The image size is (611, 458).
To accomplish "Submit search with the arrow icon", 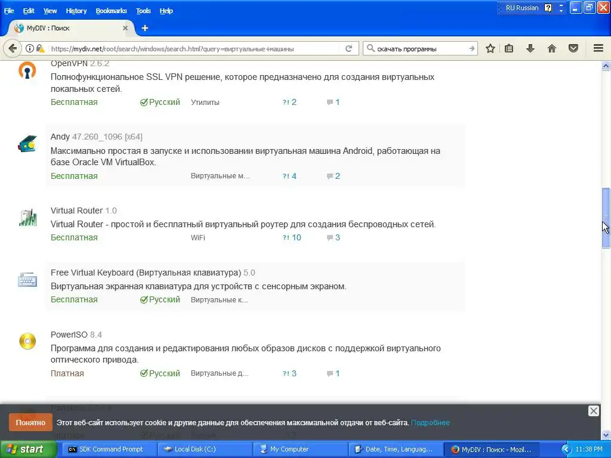I will [471, 48].
